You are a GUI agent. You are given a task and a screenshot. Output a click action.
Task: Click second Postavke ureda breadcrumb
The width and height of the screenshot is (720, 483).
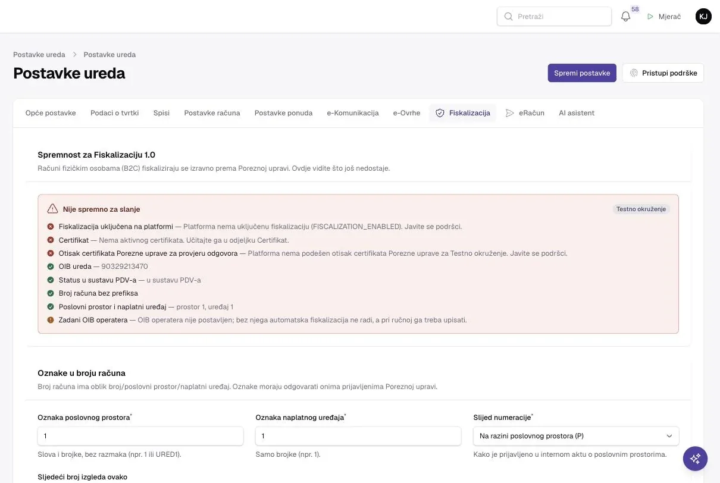coord(109,55)
